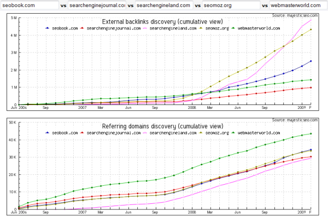Click the final seobook.com data point on backlinks chart
The height and width of the screenshot is (217, 328).
(x=311, y=61)
